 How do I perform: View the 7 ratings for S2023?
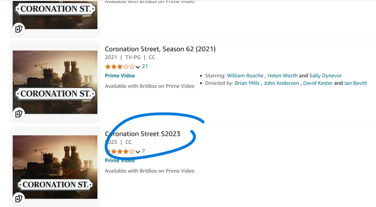[x=144, y=151]
